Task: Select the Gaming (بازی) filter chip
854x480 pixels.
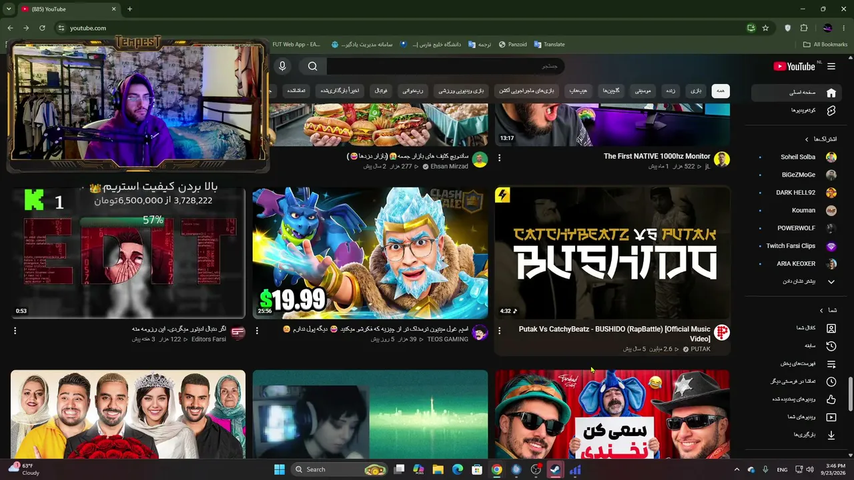Action: (696, 91)
